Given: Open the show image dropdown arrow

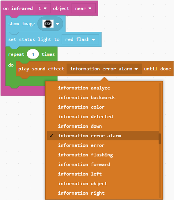Looking at the screenshot, I should tap(57, 24).
